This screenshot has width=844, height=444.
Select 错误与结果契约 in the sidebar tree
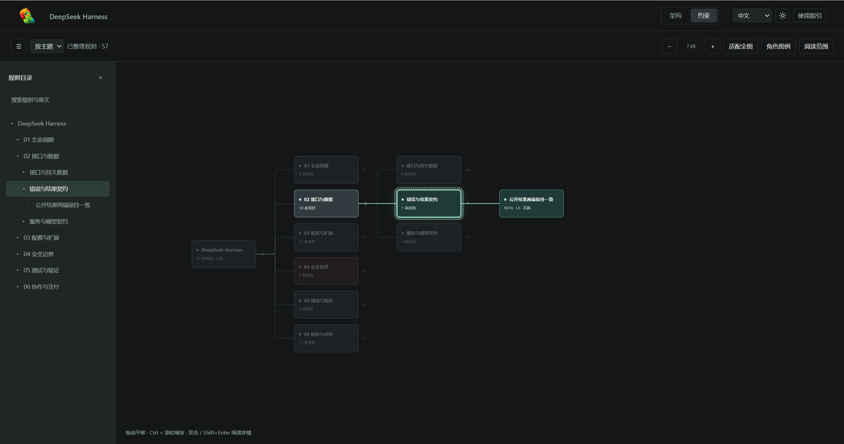pos(58,189)
